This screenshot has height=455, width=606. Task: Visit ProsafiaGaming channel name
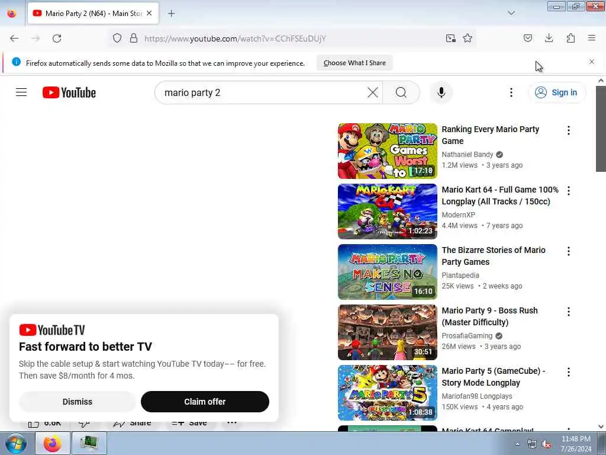click(x=467, y=335)
